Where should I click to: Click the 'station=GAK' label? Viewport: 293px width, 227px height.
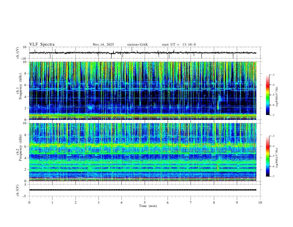click(x=137, y=45)
